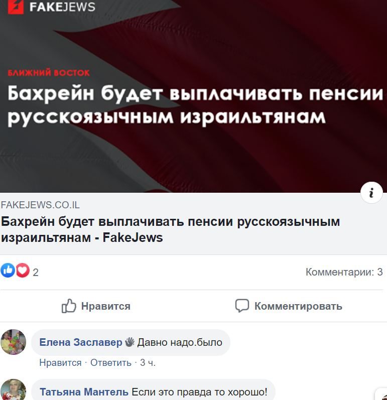Click the blue thumbs-up reaction icon
Image resolution: width=387 pixels, height=400 pixels.
pyautogui.click(x=8, y=270)
